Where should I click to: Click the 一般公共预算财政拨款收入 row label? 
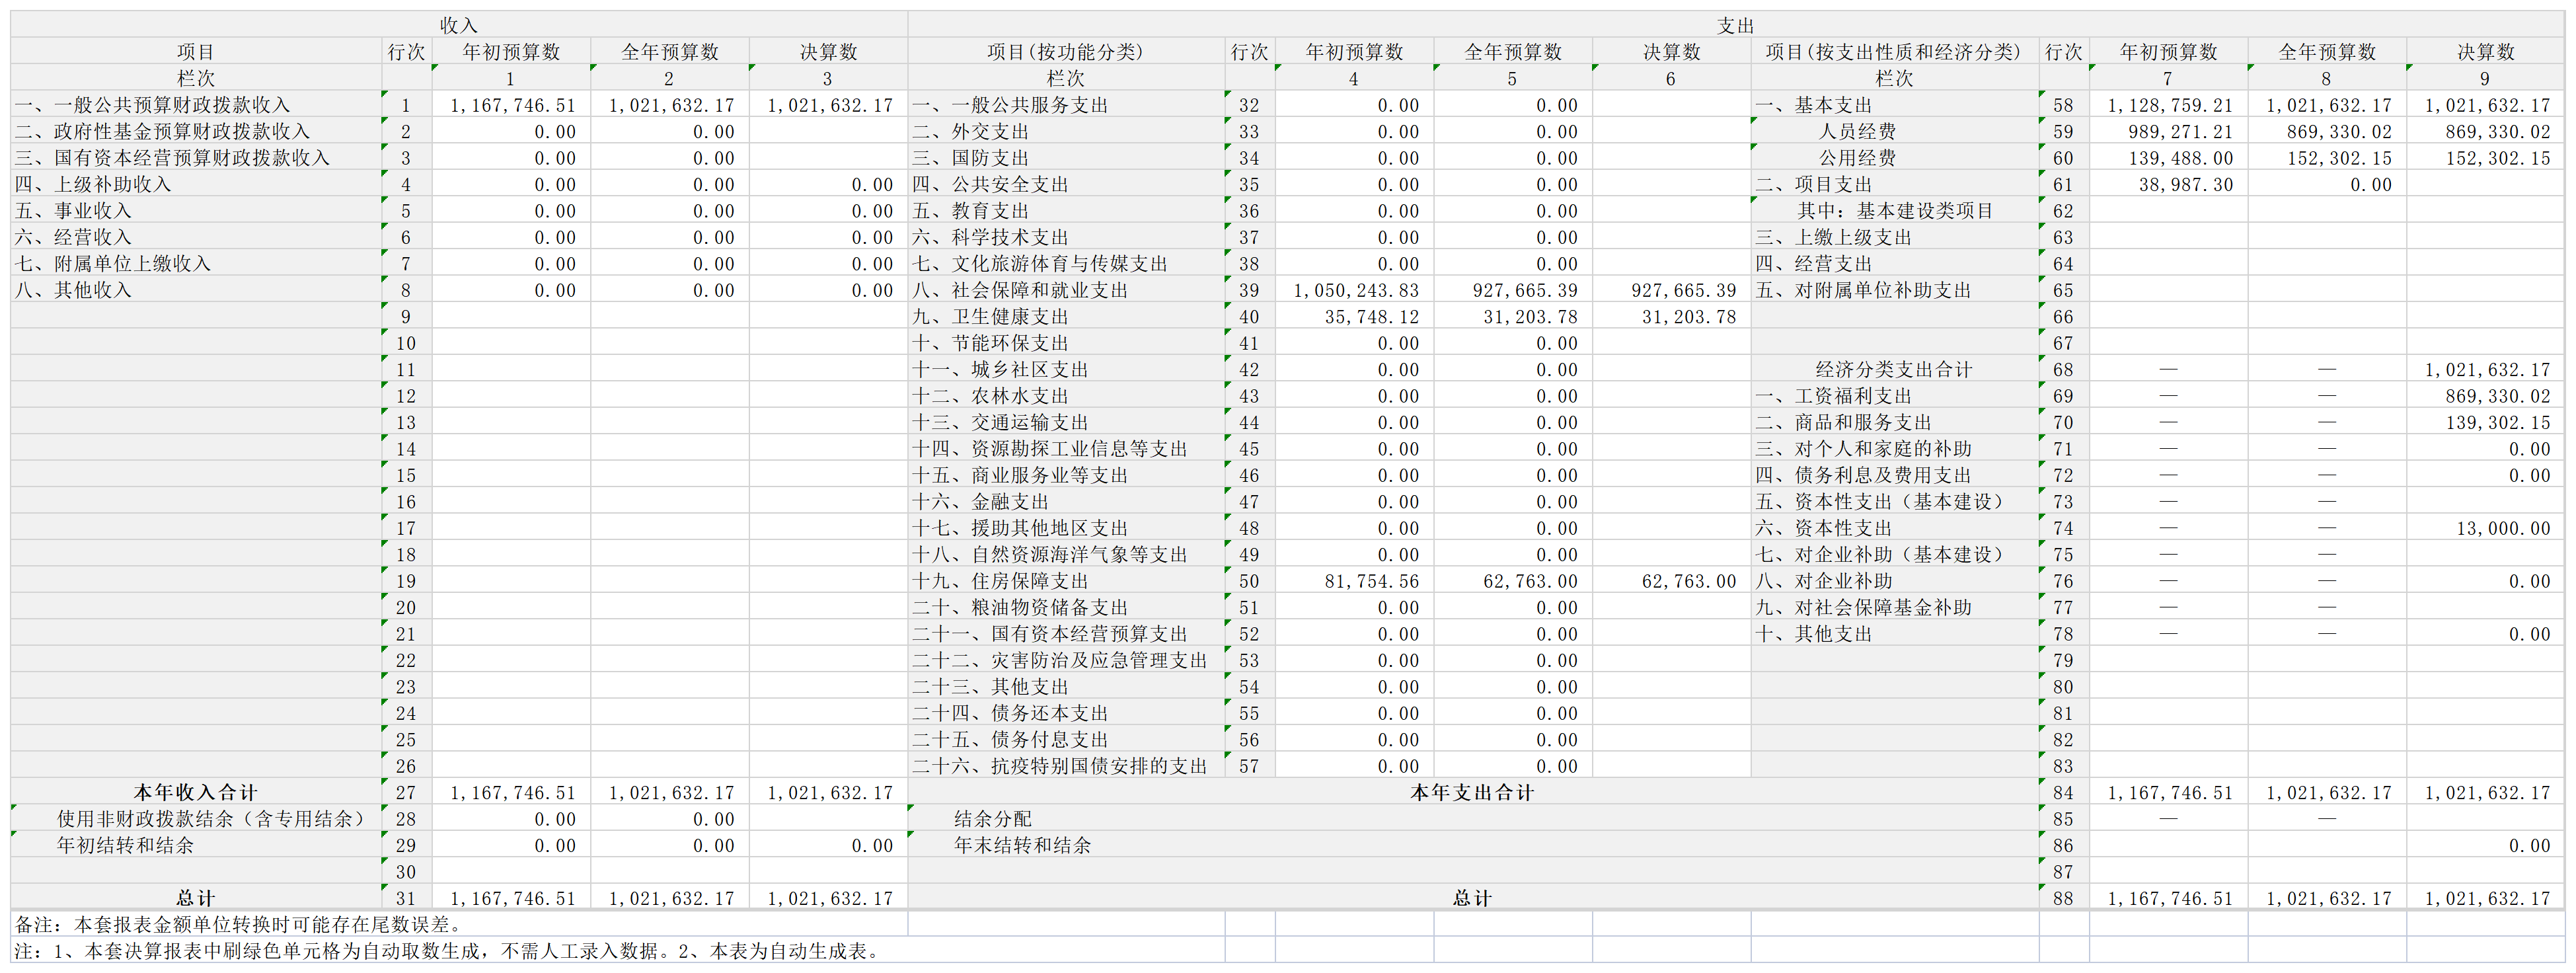point(152,105)
